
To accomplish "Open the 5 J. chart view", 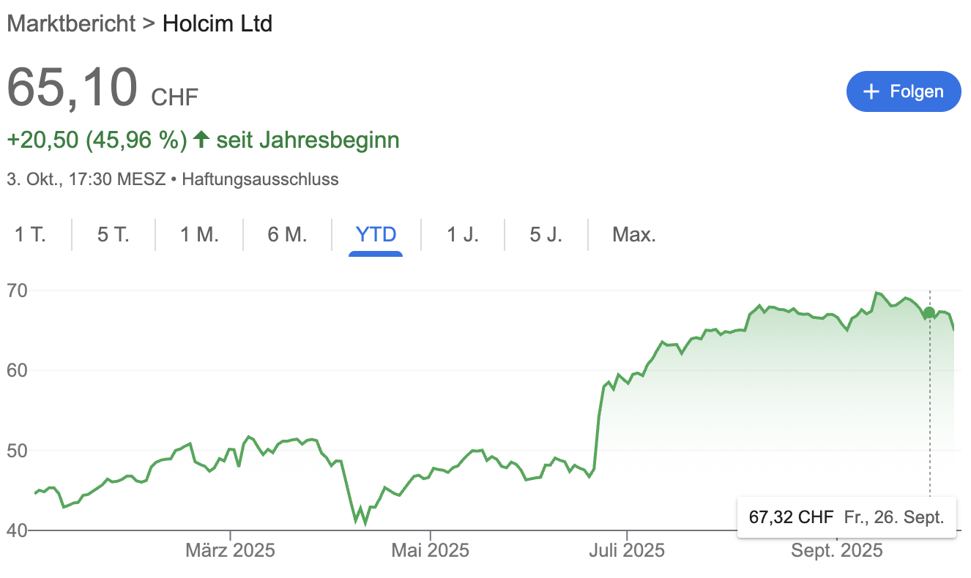I will [x=546, y=235].
